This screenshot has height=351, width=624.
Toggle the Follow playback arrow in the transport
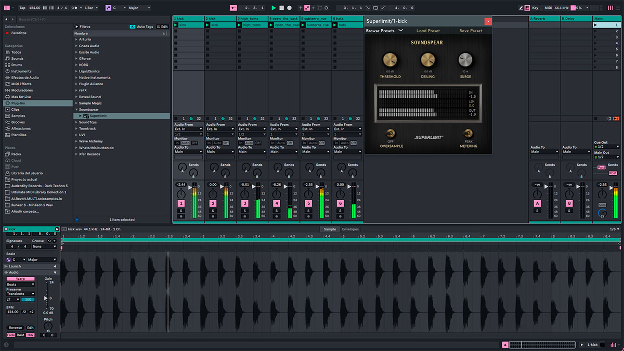233,8
